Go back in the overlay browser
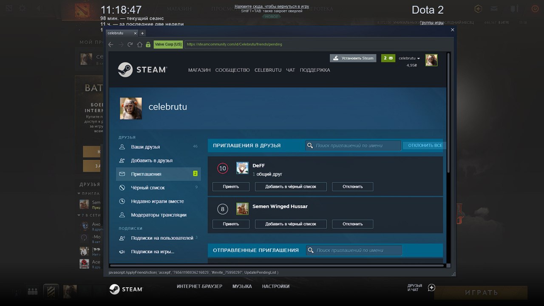The height and width of the screenshot is (306, 544). click(x=111, y=44)
